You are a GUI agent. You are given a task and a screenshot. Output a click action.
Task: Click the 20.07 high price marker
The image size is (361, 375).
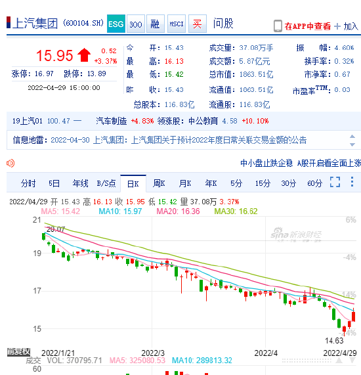(56, 229)
